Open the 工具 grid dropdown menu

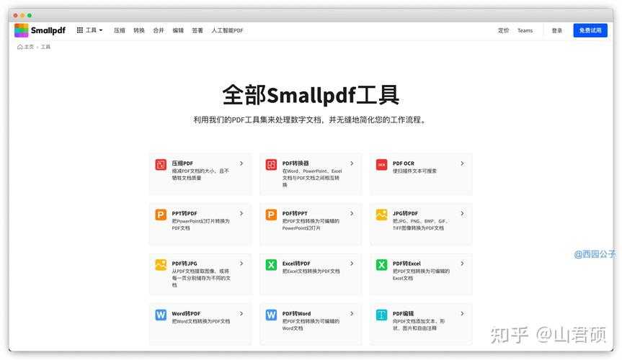tap(89, 30)
